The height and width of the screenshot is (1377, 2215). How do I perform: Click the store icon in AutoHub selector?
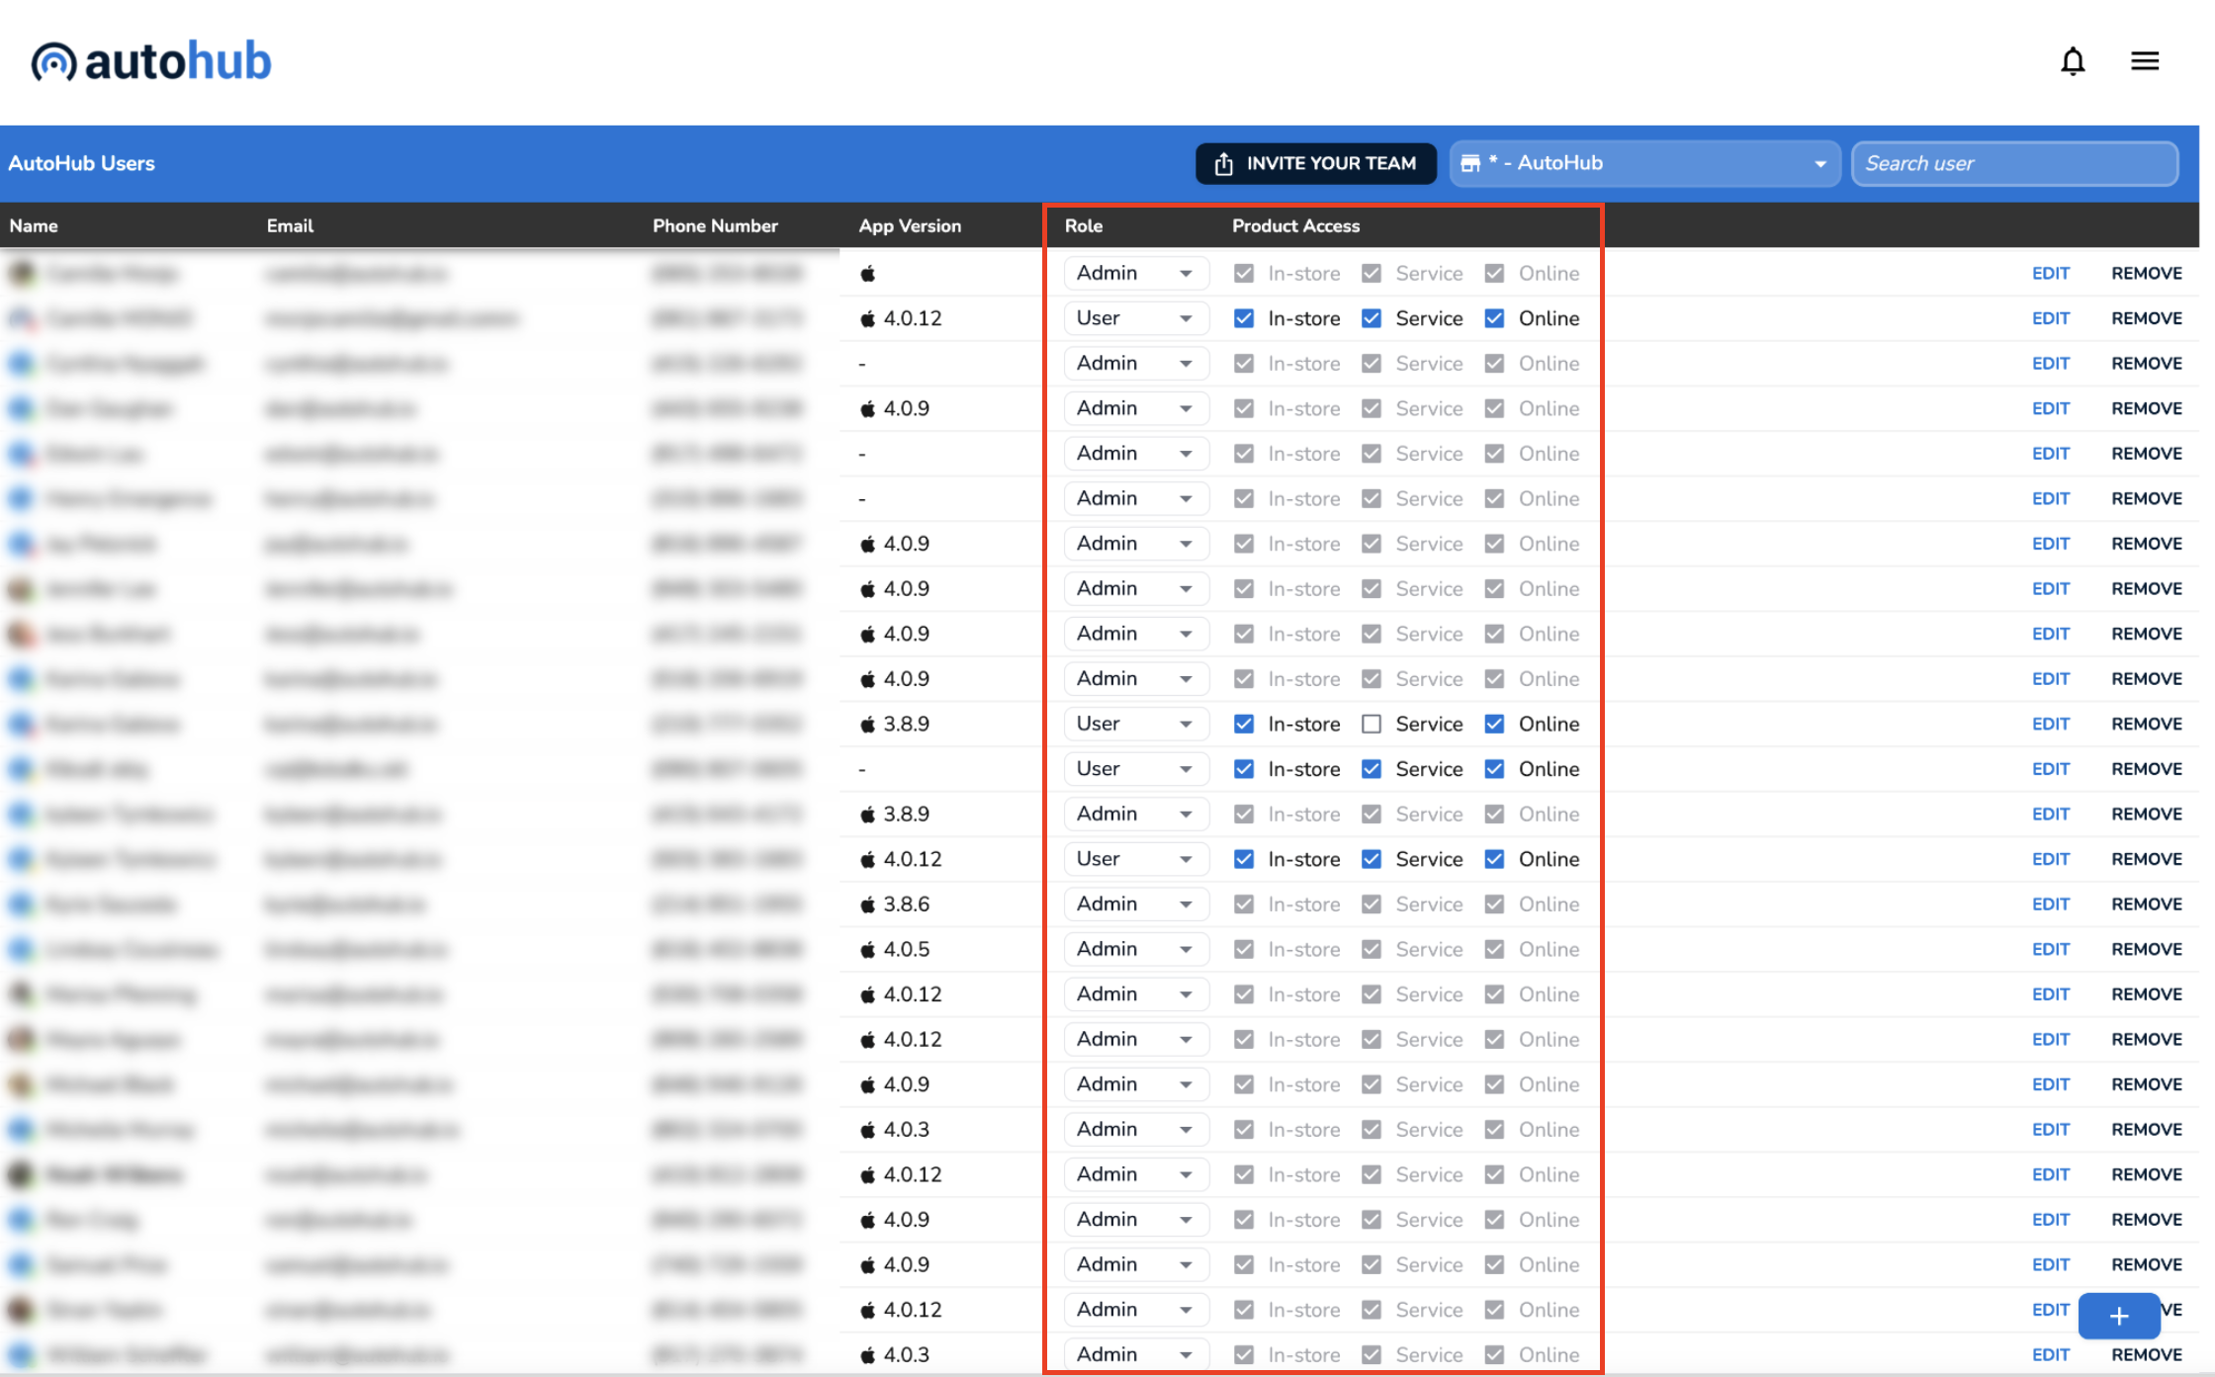[x=1470, y=163]
